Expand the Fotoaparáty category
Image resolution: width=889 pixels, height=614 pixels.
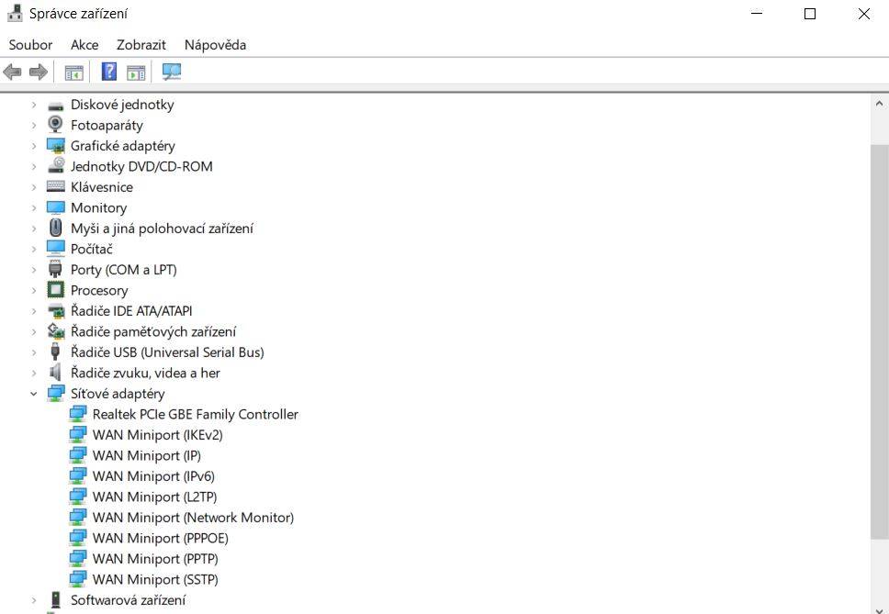33,125
